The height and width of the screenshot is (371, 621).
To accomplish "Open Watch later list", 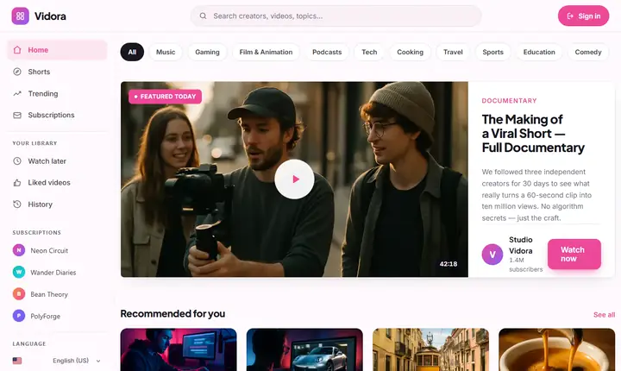I will click(57, 161).
